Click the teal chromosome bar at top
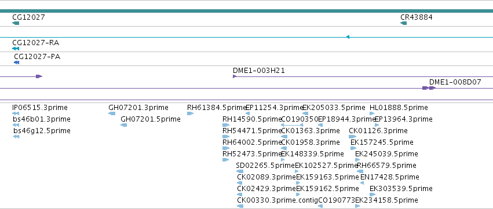Image resolution: width=493 pixels, height=209 pixels. (247, 11)
